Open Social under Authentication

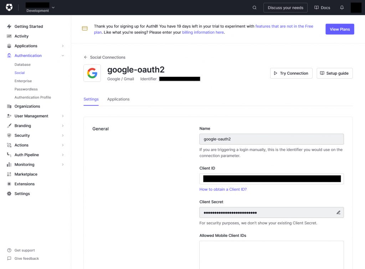[20, 73]
